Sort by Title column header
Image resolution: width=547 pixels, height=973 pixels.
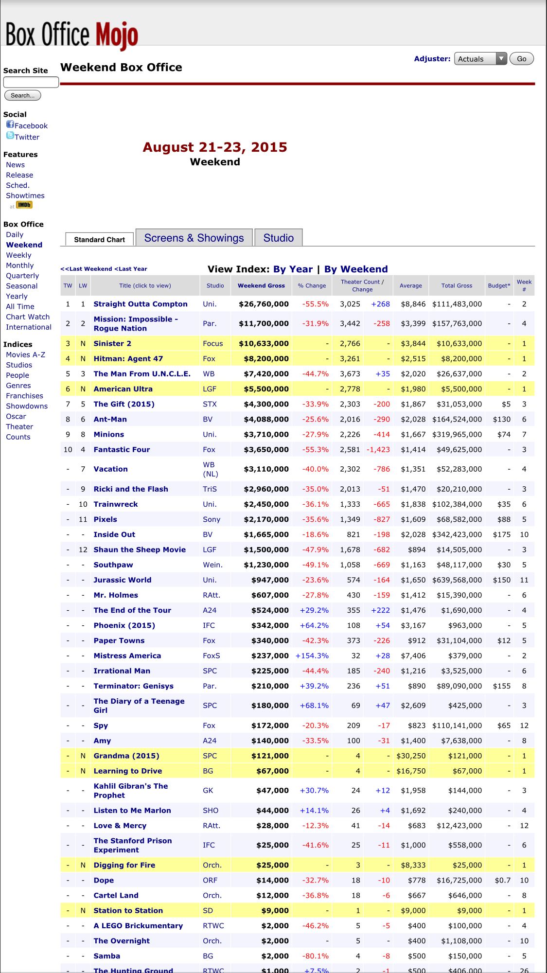(145, 286)
